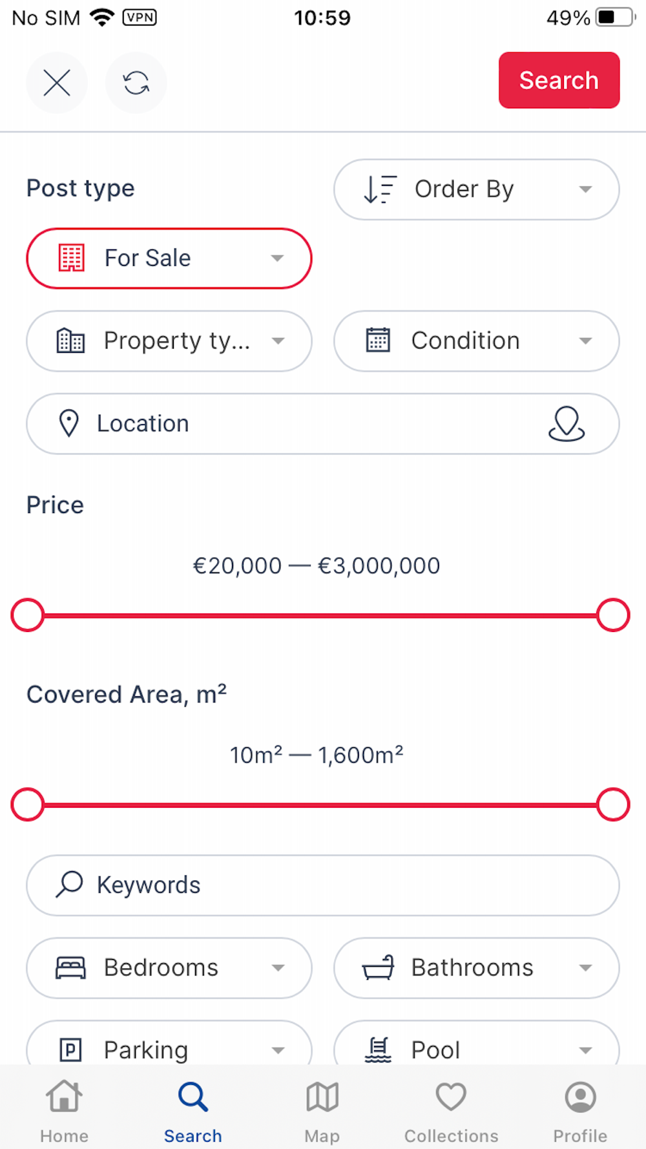The height and width of the screenshot is (1149, 646).
Task: Open the Profile person icon
Action: click(580, 1097)
